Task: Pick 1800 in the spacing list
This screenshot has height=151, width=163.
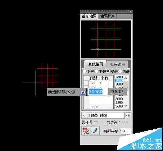Action: pos(119,84)
